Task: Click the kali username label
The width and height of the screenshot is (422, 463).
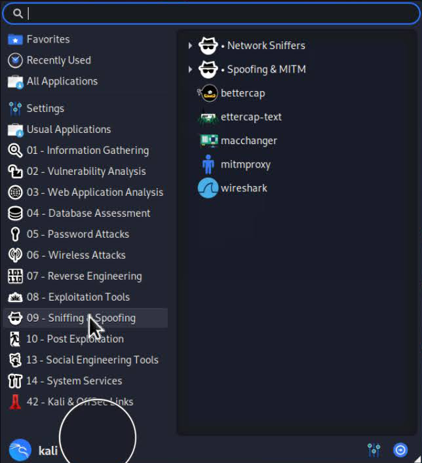Action: [x=48, y=451]
